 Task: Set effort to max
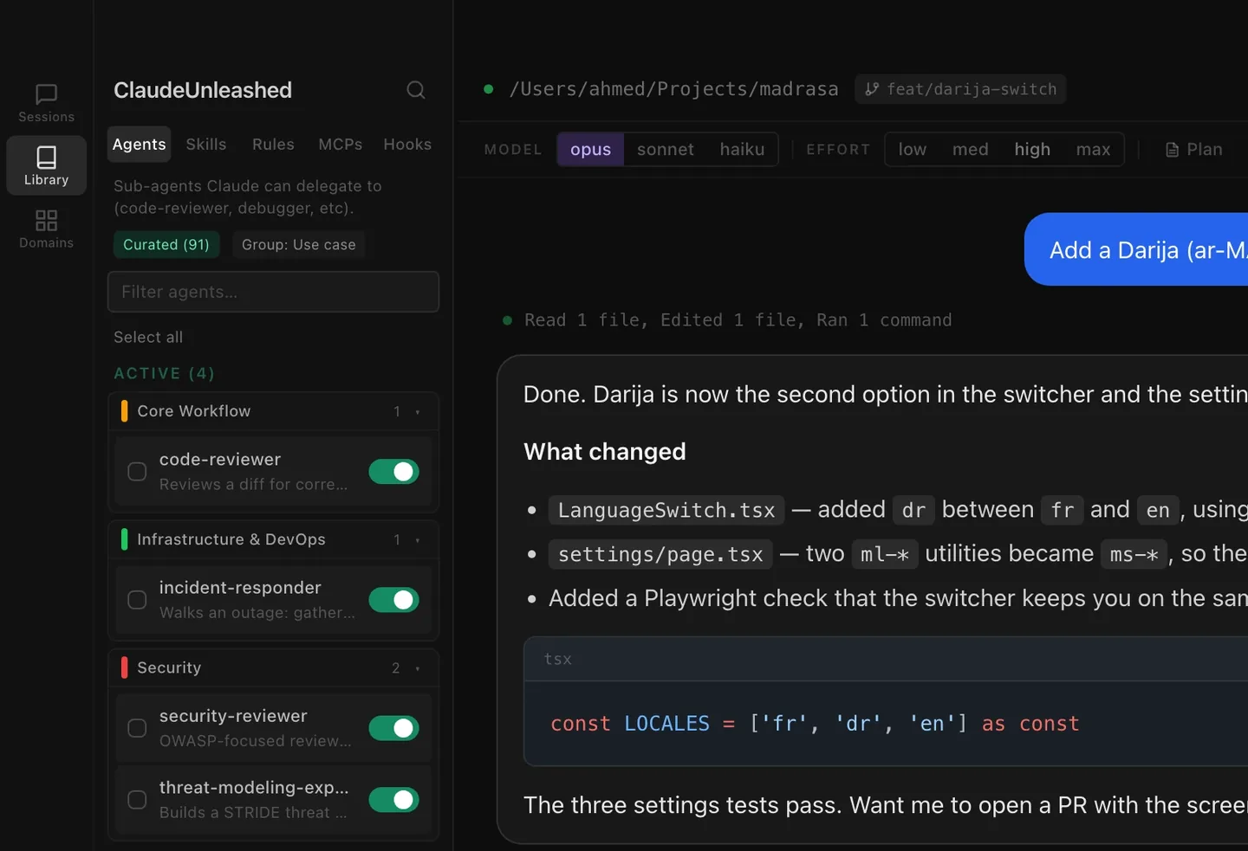[1093, 150]
